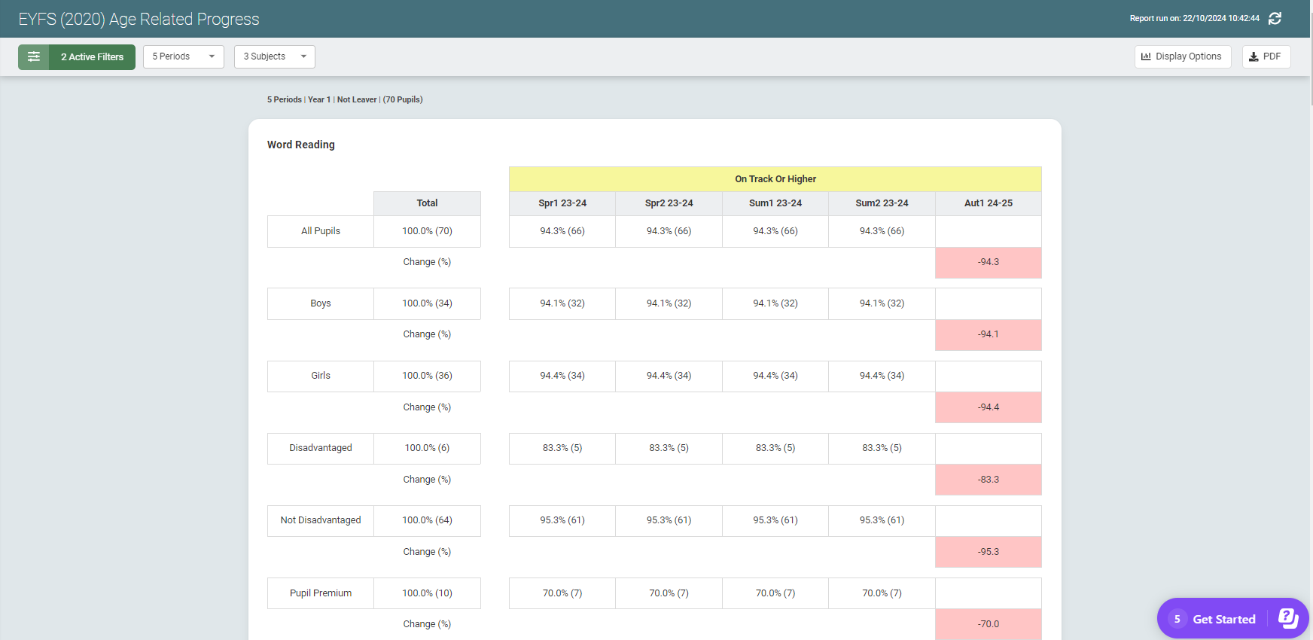Click the help question-mark icon
This screenshot has width=1313, height=640.
(x=1288, y=618)
